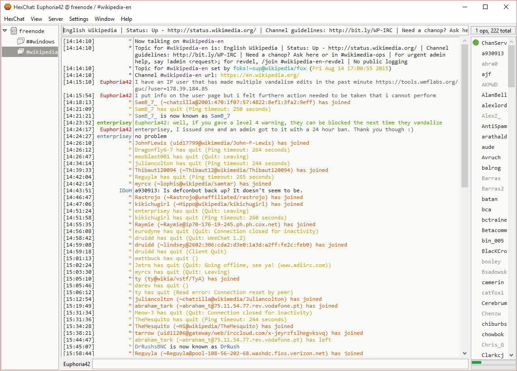Image resolution: width=517 pixels, height=371 pixels.
Task: Select AlanBell in the user list
Action: point(494,95)
